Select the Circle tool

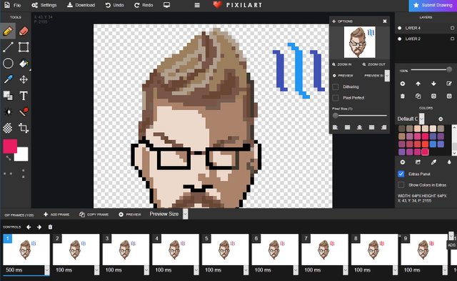[8, 64]
